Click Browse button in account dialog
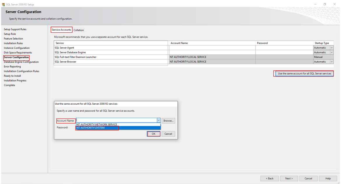 click(x=168, y=121)
